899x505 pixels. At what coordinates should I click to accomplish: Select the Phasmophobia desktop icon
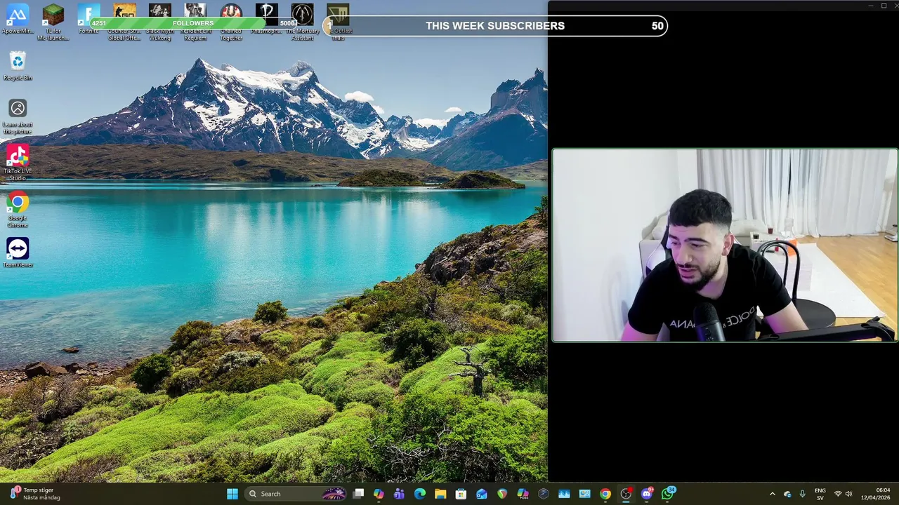point(266,20)
